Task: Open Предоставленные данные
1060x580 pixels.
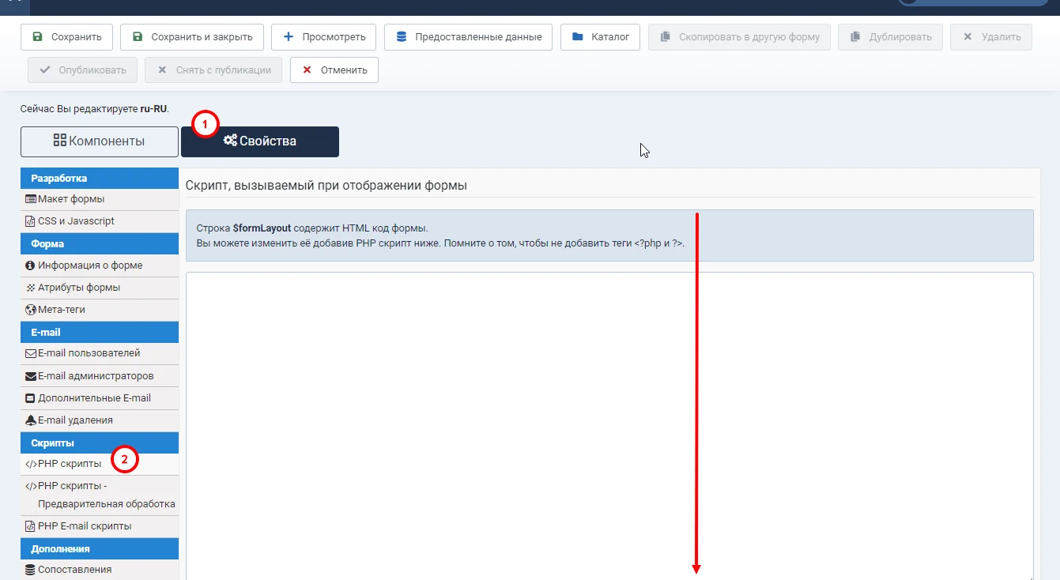Action: 468,37
